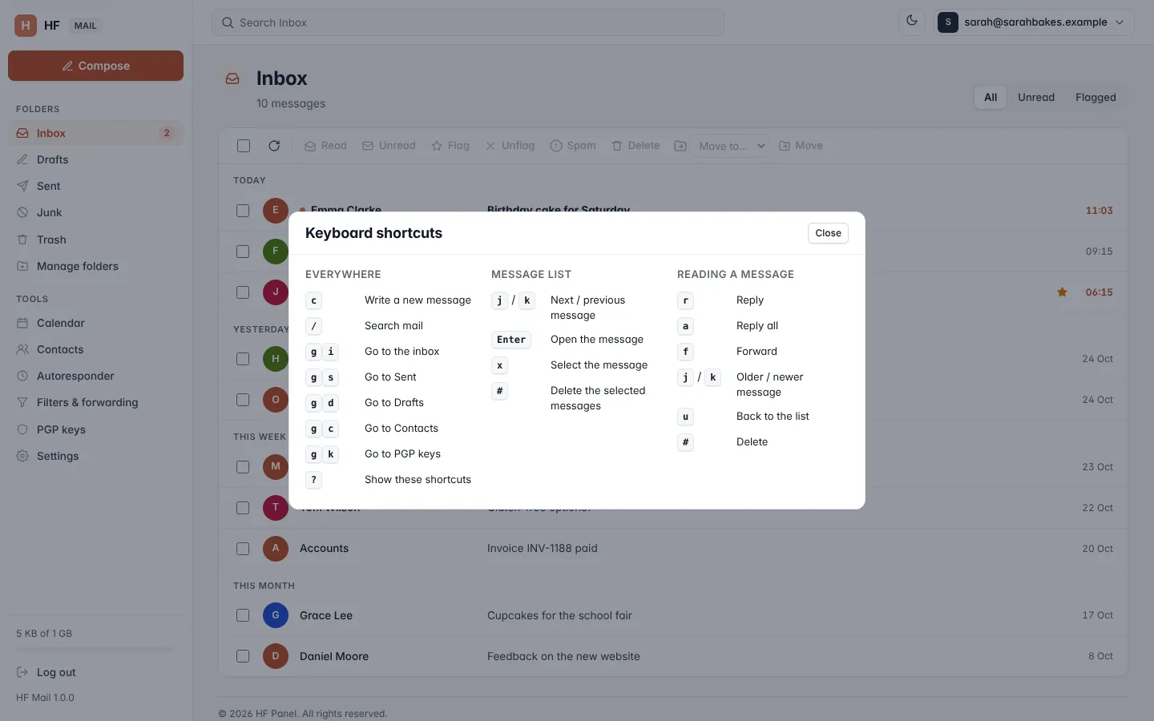Open Cupcakes for the school fair message

(559, 615)
